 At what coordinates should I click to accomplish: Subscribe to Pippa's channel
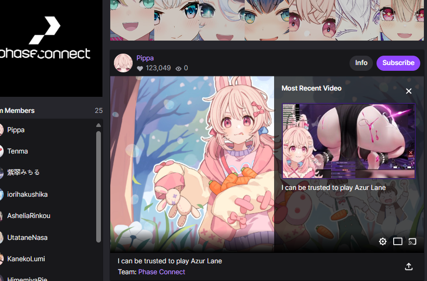click(x=398, y=63)
